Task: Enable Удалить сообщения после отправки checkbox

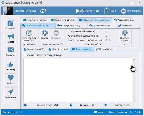Action: pos(25,55)
